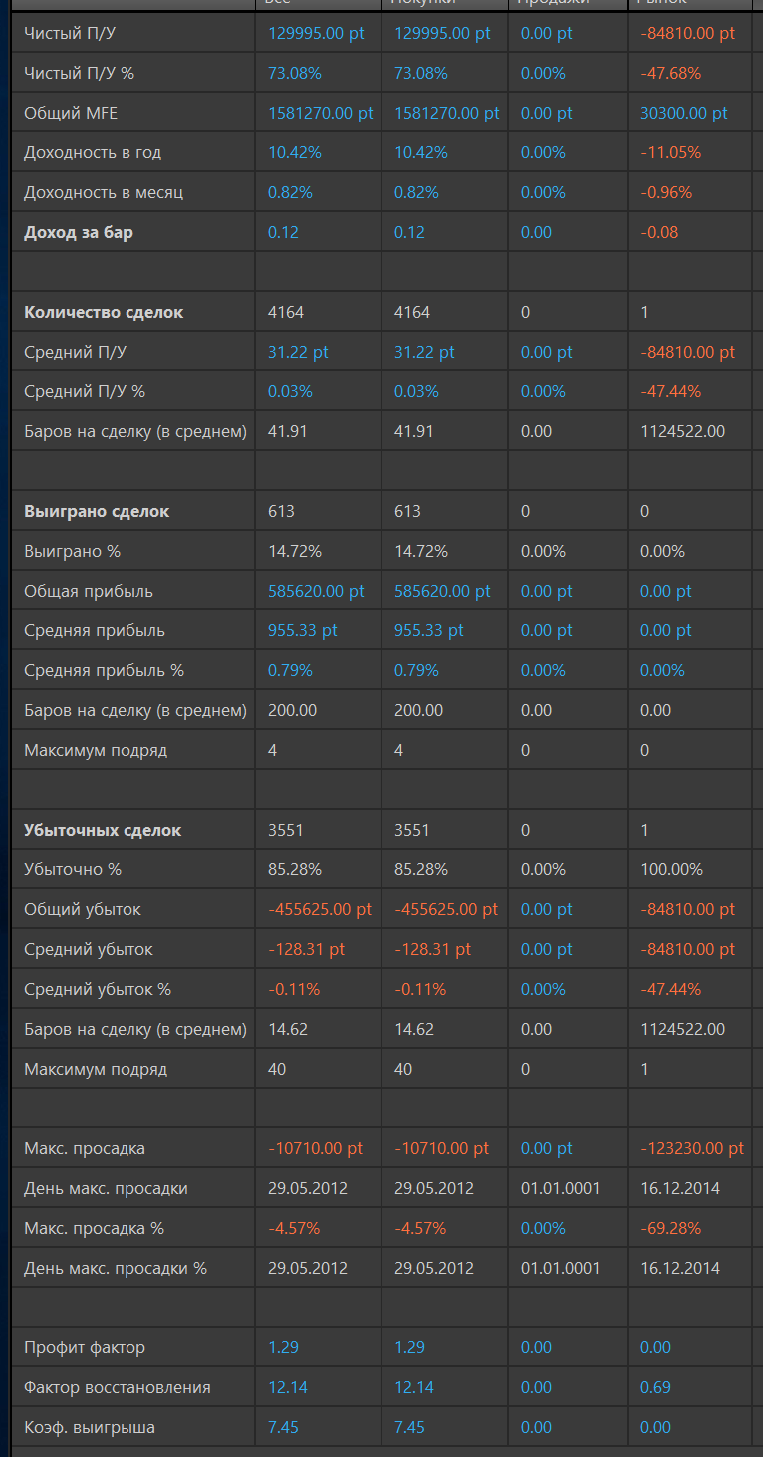This screenshot has height=1457, width=763.
Task: Select the -123230.00 pt drawdown value
Action: 692,1148
